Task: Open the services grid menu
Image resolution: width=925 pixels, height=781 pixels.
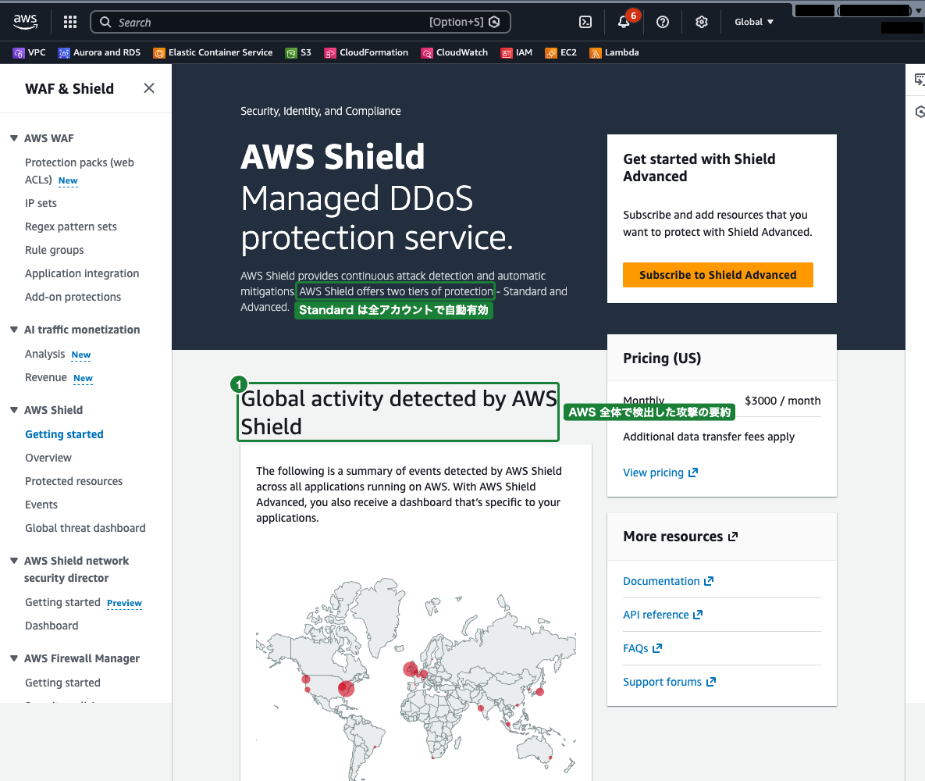Action: [x=70, y=22]
